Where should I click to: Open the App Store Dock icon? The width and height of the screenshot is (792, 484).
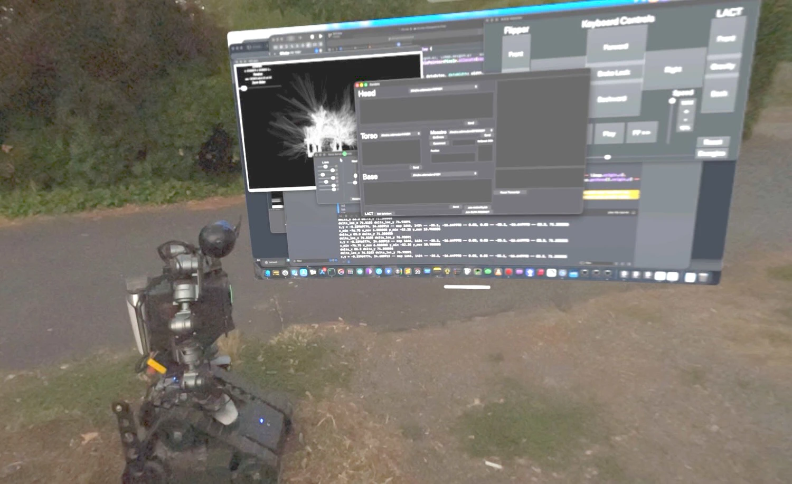(x=322, y=272)
